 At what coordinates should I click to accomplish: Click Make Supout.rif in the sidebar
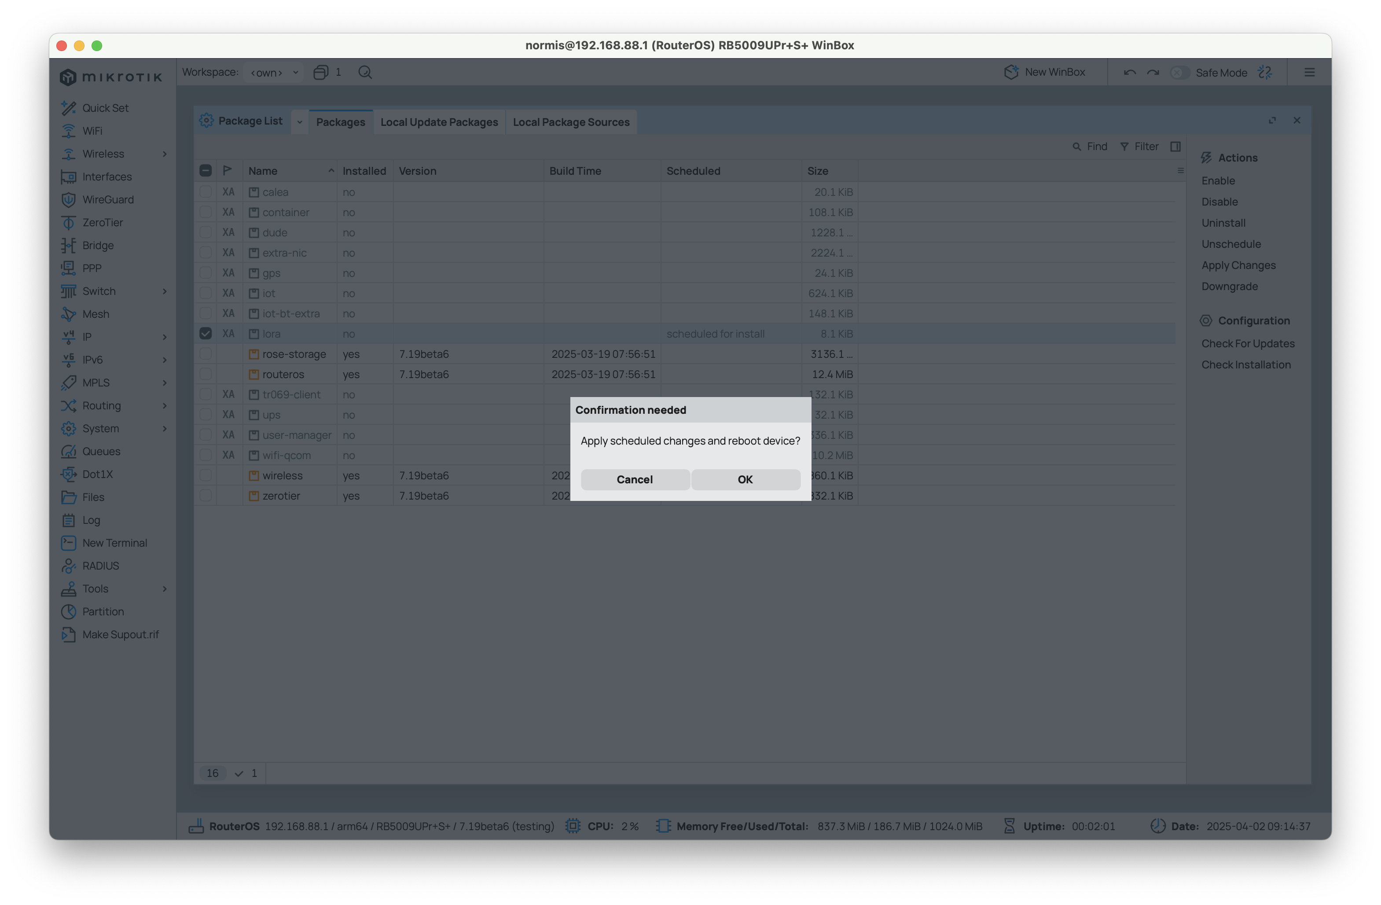120,634
